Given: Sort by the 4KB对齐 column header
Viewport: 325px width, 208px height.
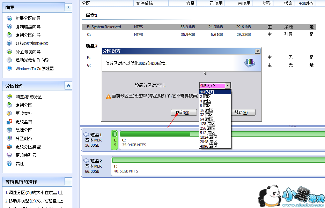Looking at the screenshot, I should point(305,3).
